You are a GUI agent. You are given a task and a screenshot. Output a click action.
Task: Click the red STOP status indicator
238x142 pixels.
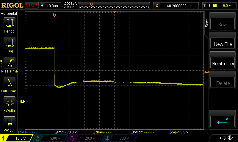[31, 5]
